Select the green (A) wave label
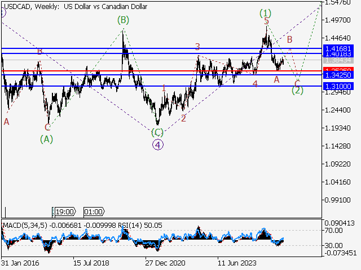 47,138
